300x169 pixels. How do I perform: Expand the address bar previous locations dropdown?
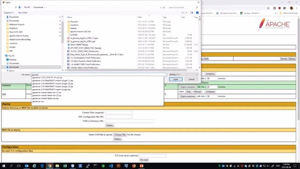click(161, 8)
